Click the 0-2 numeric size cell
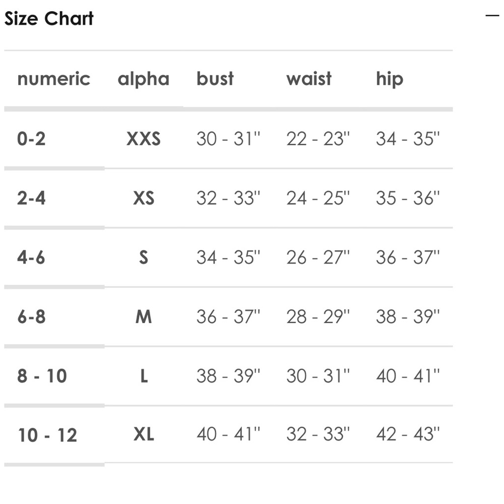The image size is (504, 504). point(31,139)
